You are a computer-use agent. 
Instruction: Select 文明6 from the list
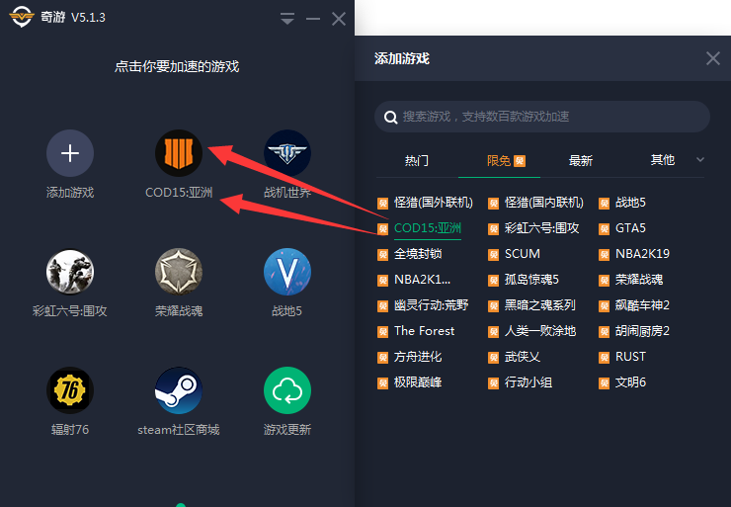point(630,382)
